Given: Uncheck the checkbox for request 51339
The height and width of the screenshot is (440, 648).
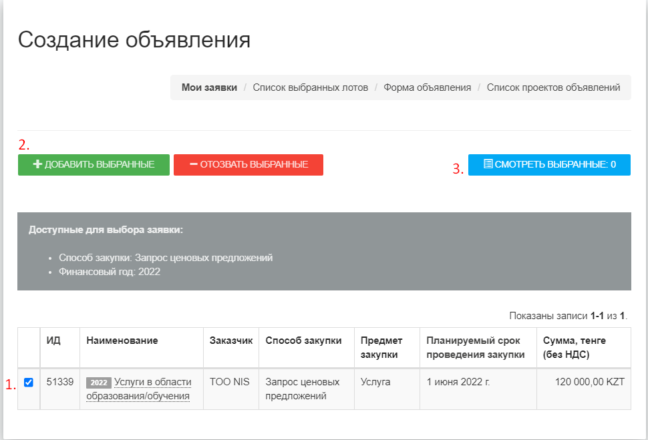Looking at the screenshot, I should 29,383.
